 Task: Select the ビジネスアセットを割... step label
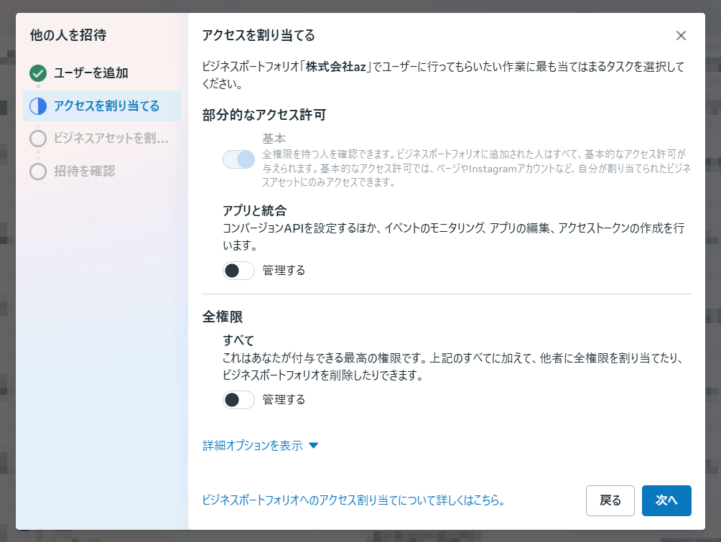(111, 139)
